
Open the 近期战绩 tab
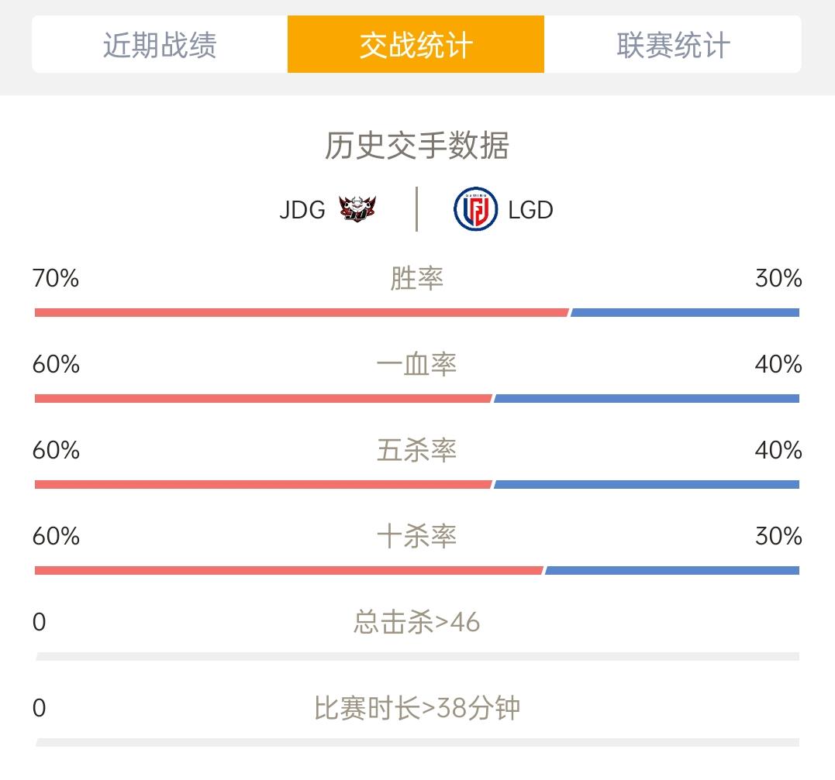(x=160, y=44)
